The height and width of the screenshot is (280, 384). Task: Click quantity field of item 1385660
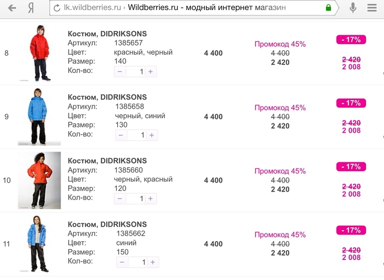point(136,199)
